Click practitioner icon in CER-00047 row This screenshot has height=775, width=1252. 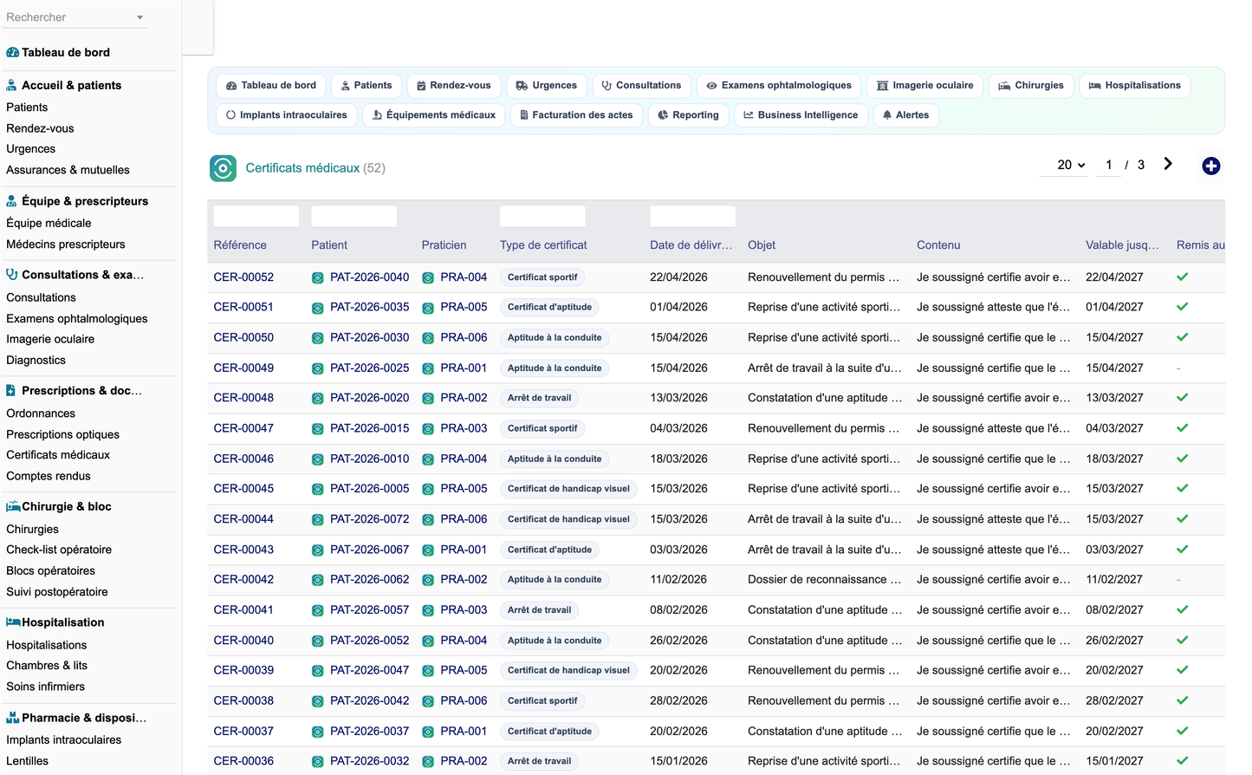pyautogui.click(x=428, y=429)
